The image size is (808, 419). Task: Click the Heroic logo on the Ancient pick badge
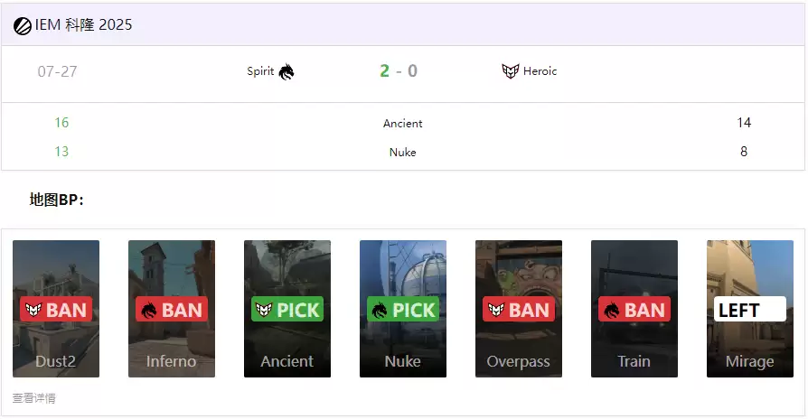click(x=264, y=310)
